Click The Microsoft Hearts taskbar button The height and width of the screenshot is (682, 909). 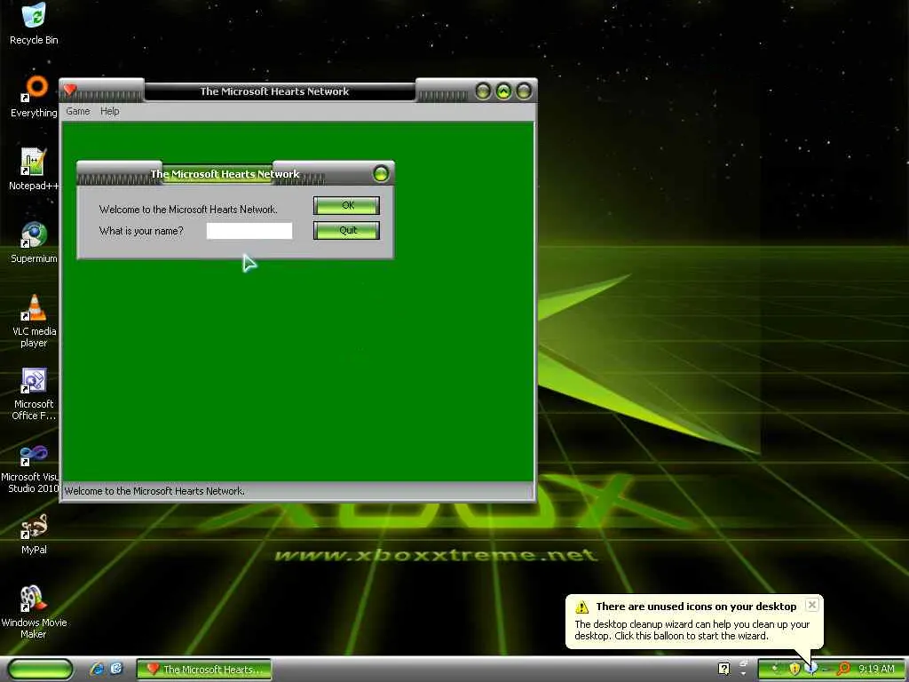(204, 669)
